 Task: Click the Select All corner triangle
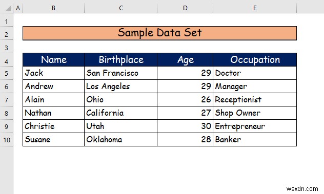(8, 8)
